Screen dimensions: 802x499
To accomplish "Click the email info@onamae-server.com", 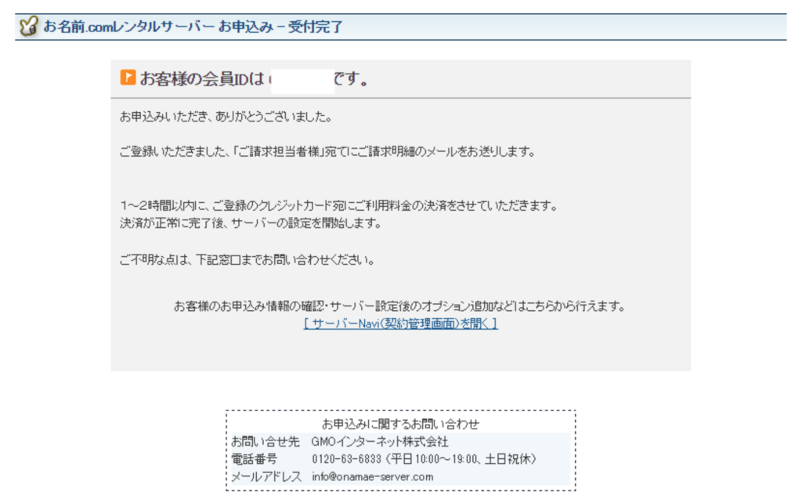I will (373, 476).
